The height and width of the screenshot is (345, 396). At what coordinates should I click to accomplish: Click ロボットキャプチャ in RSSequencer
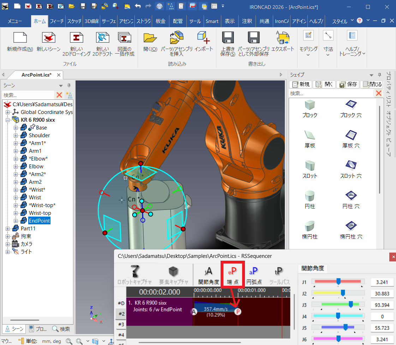tap(134, 275)
